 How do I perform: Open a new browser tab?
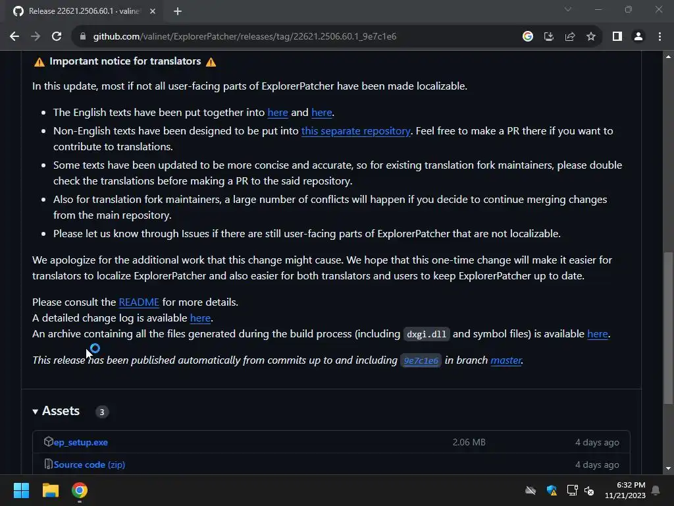(x=178, y=11)
